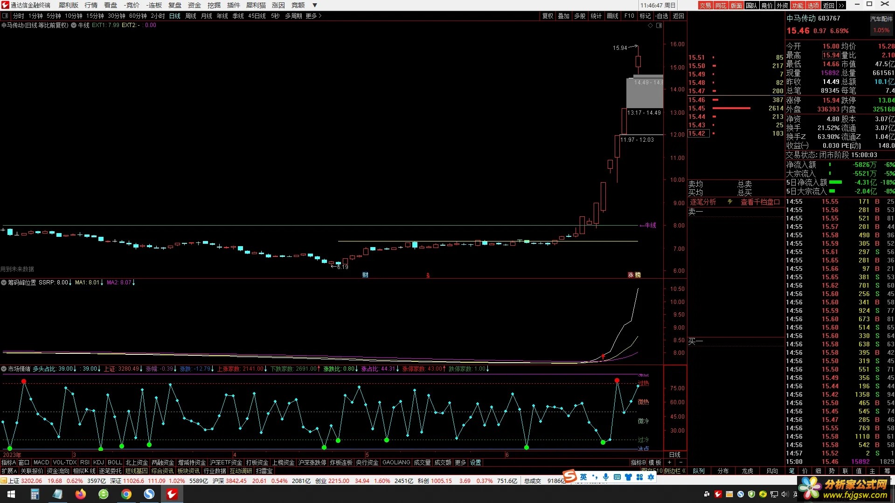Open the Windows Start menu
This screenshot has width=895, height=503.
pos(11,494)
